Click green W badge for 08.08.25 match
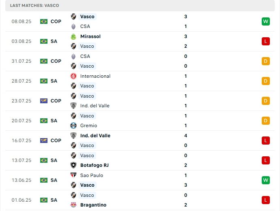This screenshot has height=211, width=280. coord(266,21)
